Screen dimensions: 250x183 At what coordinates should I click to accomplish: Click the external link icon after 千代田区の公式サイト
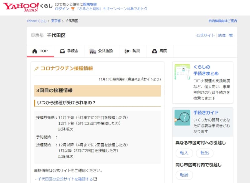tap(95, 179)
